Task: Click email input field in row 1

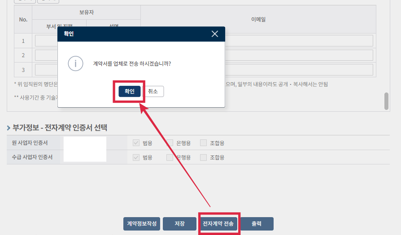Action: (299, 41)
